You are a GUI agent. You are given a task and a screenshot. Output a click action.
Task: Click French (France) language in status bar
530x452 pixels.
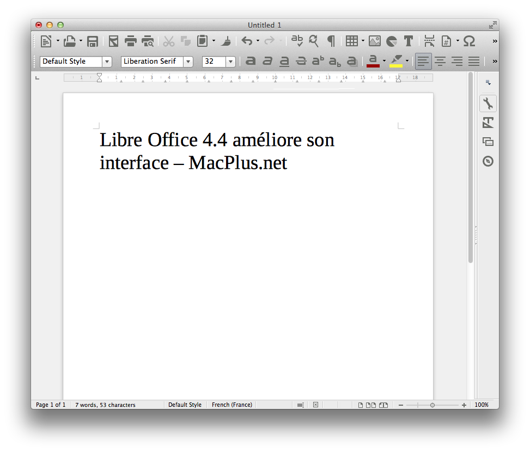point(232,405)
